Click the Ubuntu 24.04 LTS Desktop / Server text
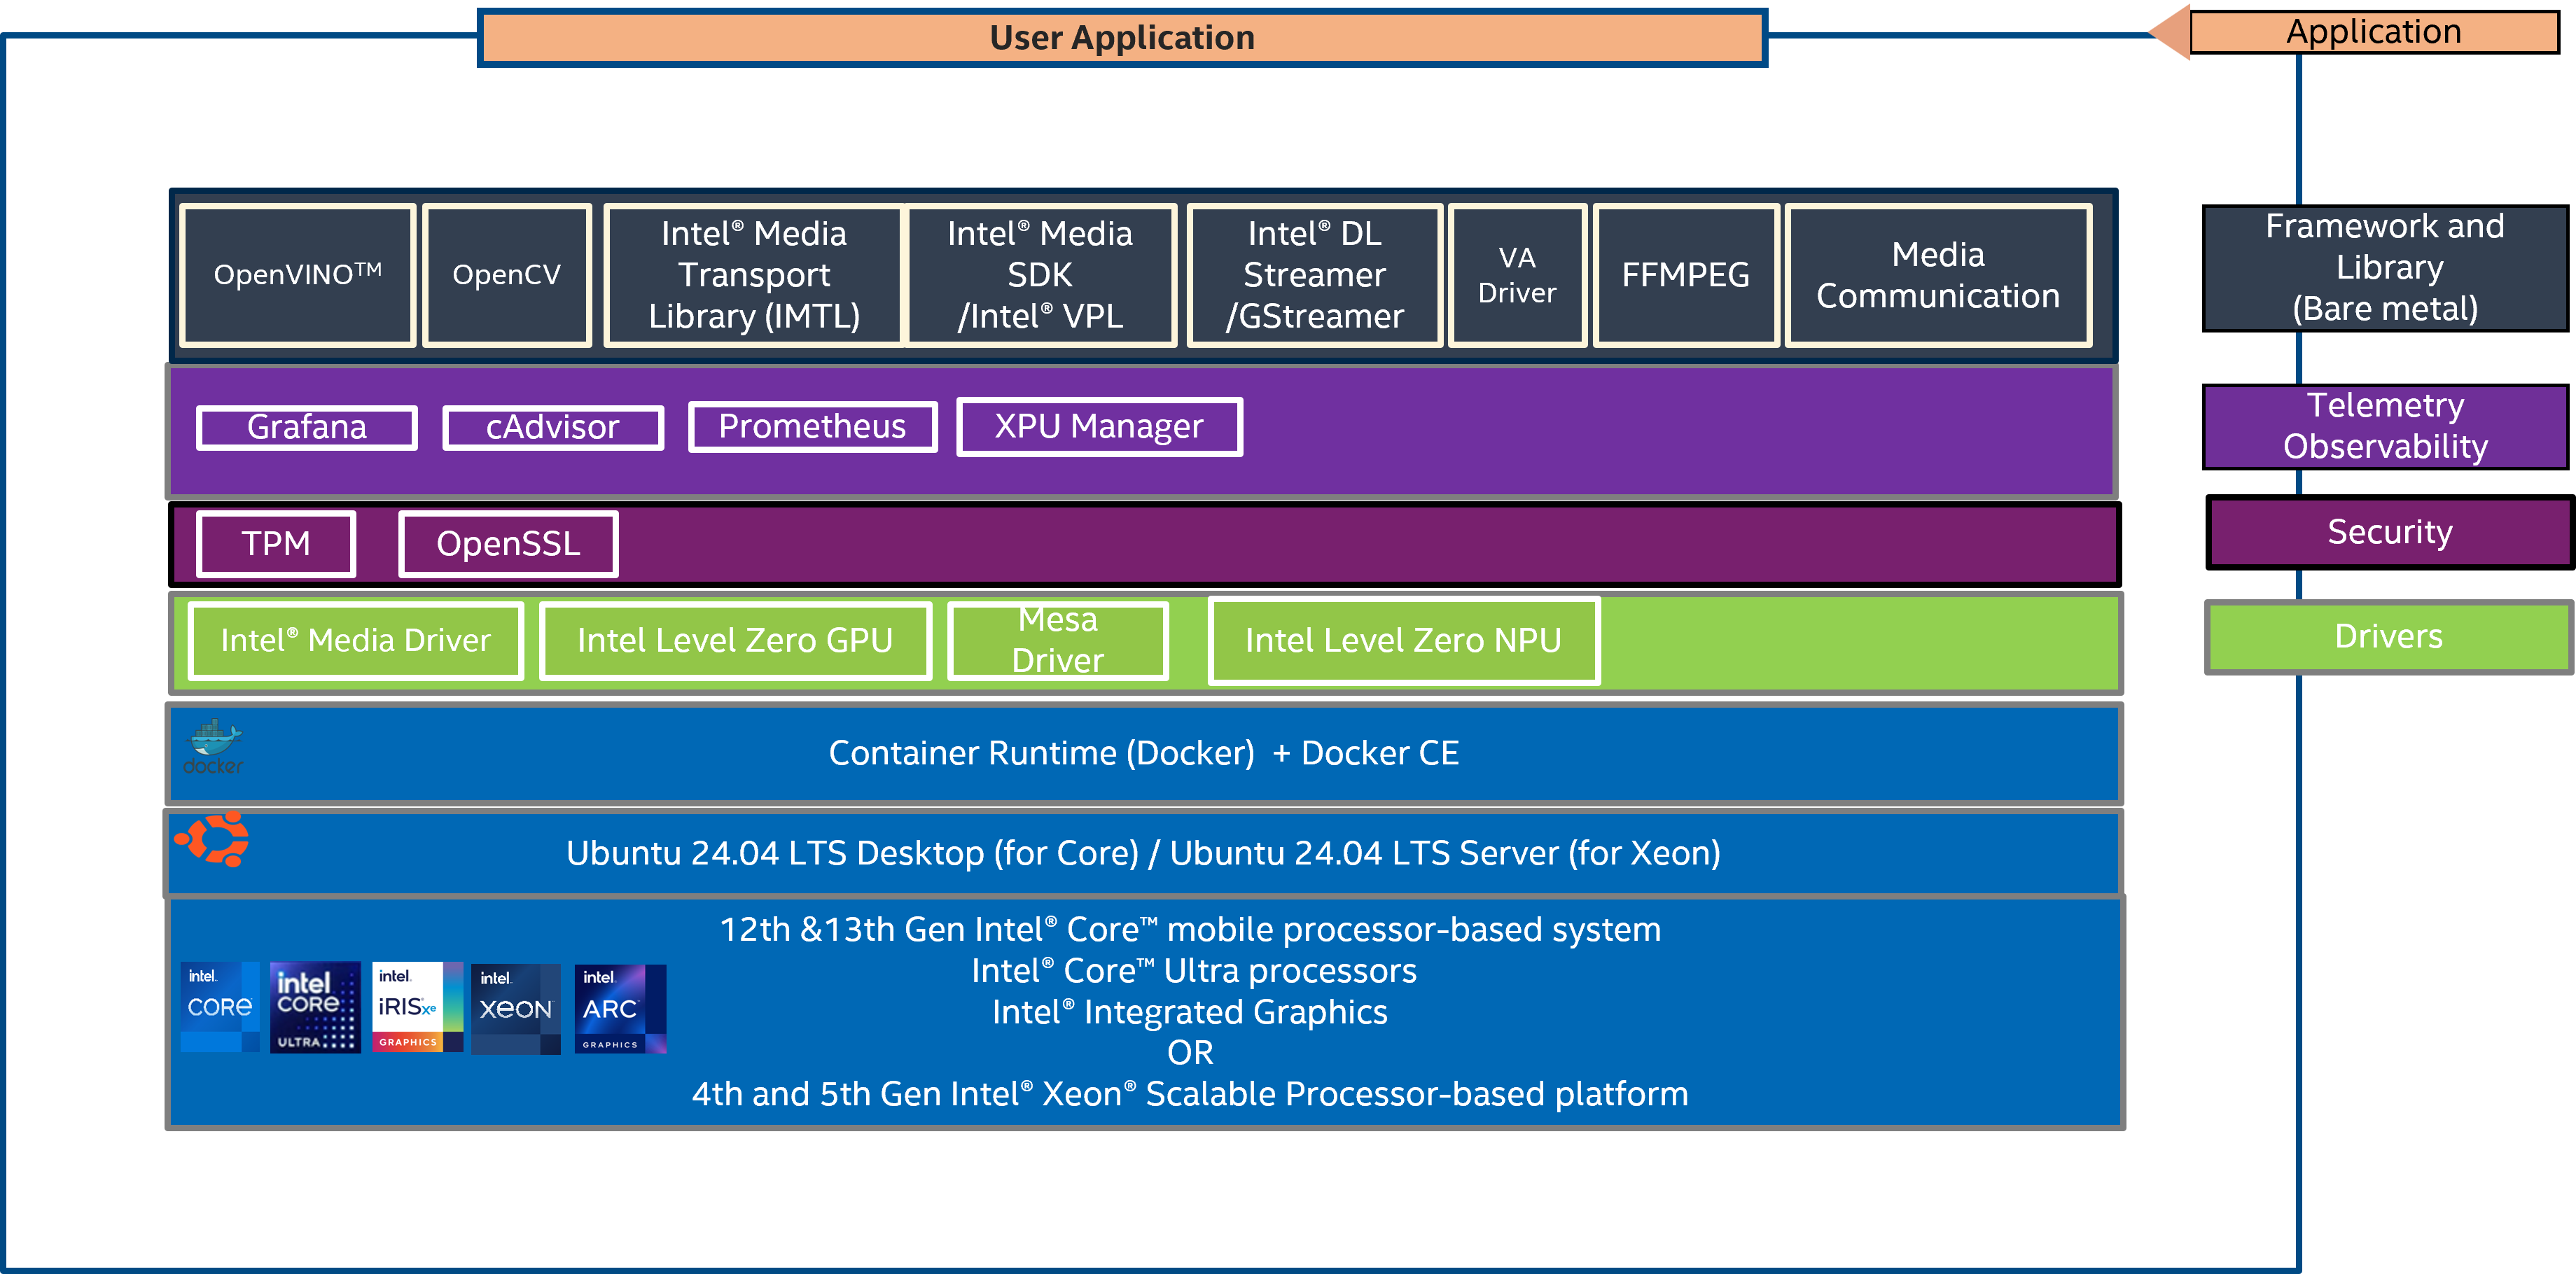This screenshot has width=2576, height=1274. pyautogui.click(x=1144, y=853)
